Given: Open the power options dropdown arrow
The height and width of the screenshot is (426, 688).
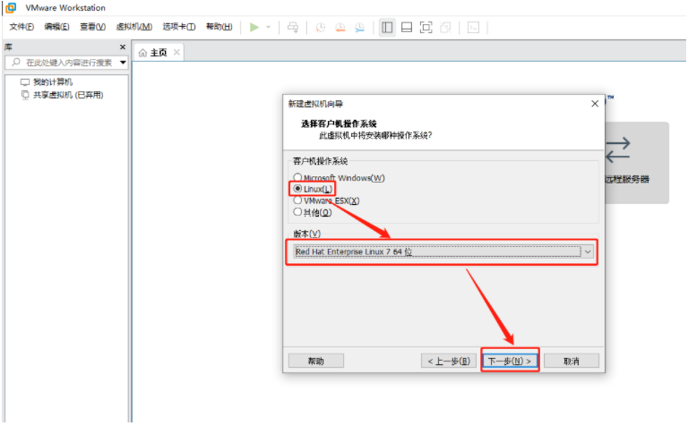Looking at the screenshot, I should pyautogui.click(x=268, y=27).
